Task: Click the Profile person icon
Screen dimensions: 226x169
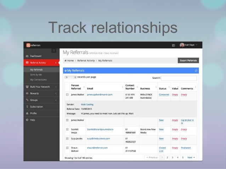Action: tap(27, 113)
